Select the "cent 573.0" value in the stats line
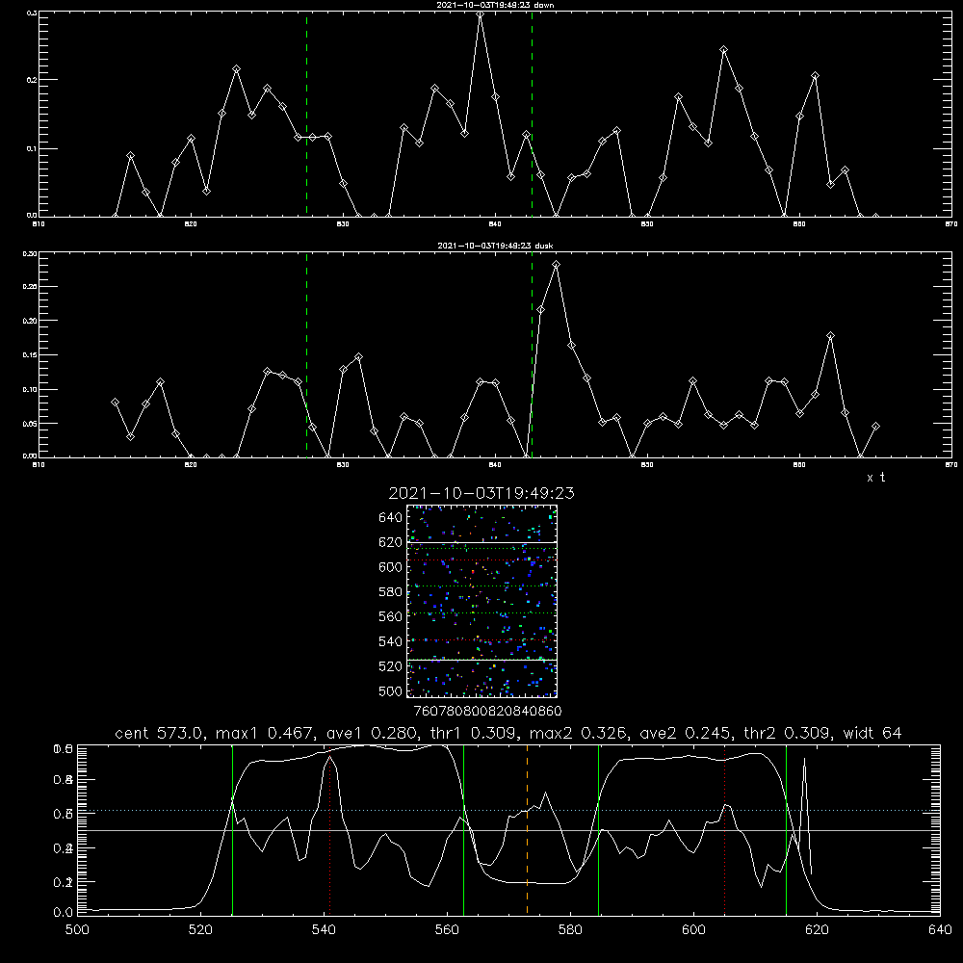This screenshot has height=963, width=963. coord(159,733)
